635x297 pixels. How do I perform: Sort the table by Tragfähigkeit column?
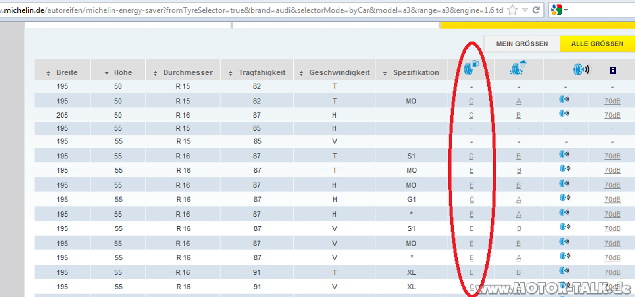[x=257, y=72]
